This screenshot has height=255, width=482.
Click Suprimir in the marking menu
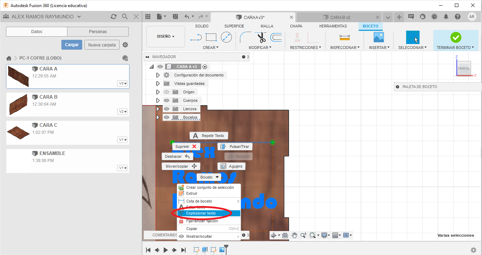tap(186, 147)
